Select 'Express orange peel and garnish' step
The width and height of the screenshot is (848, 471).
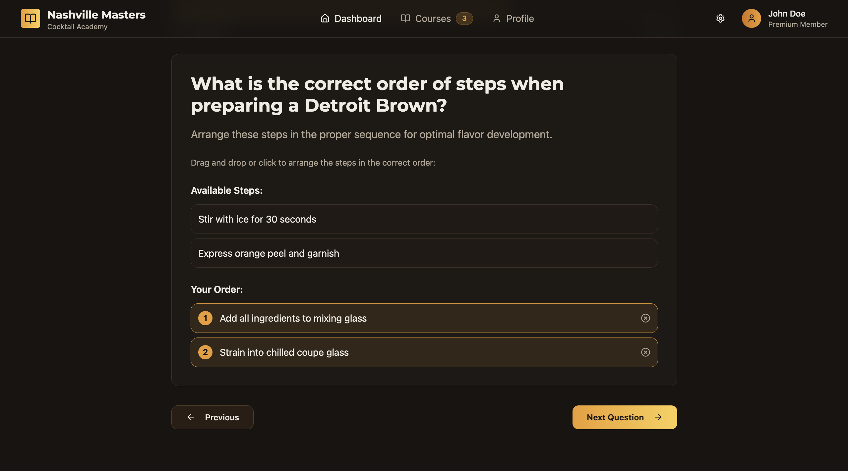[424, 253]
